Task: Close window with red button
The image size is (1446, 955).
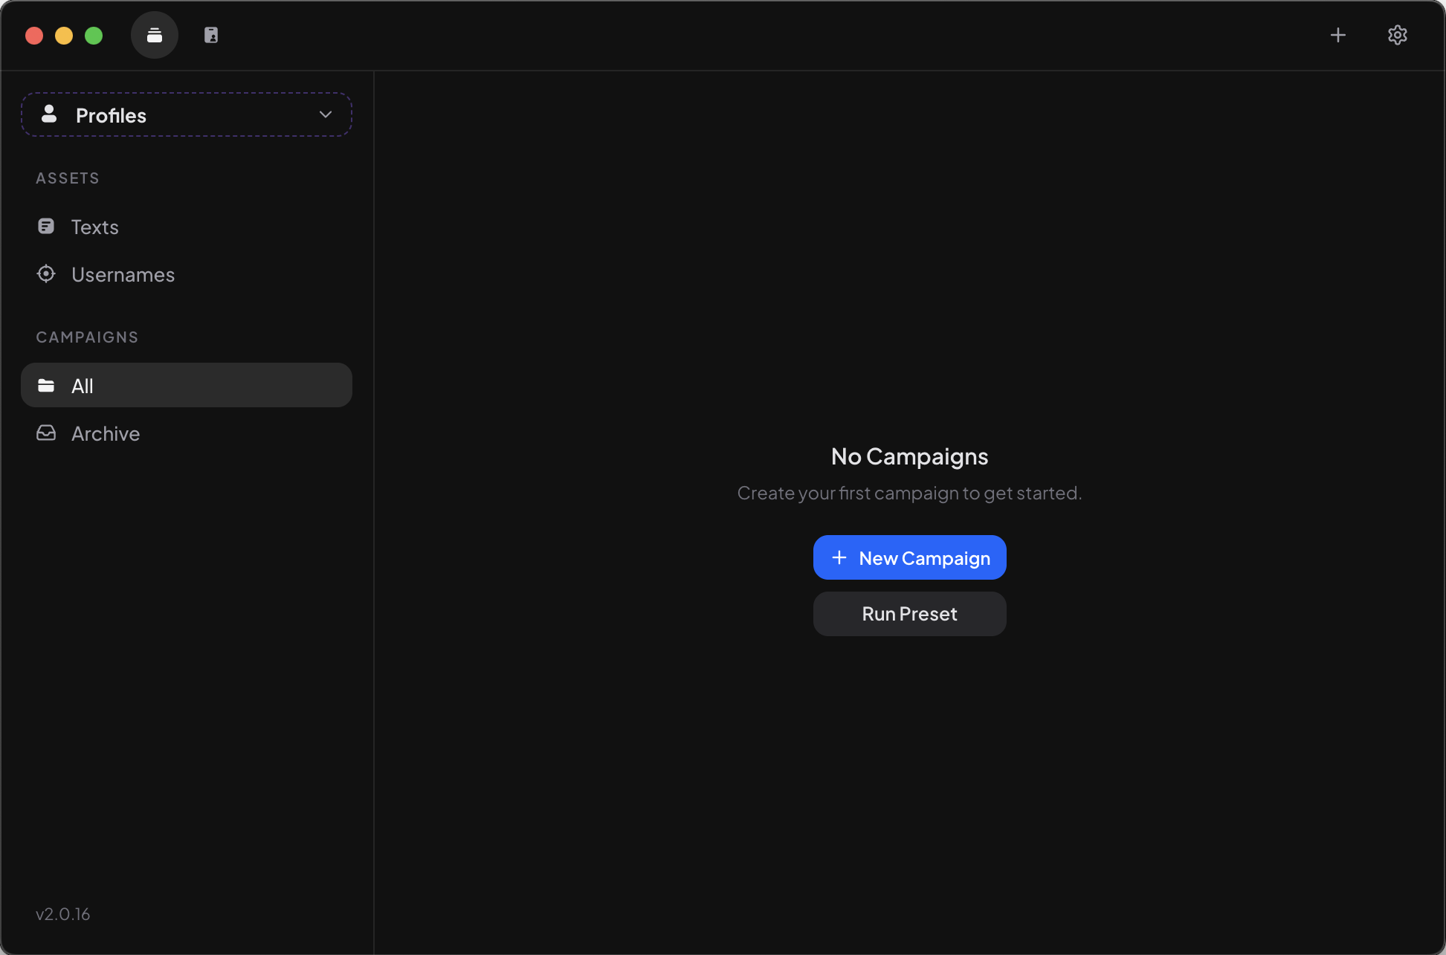Action: point(34,36)
